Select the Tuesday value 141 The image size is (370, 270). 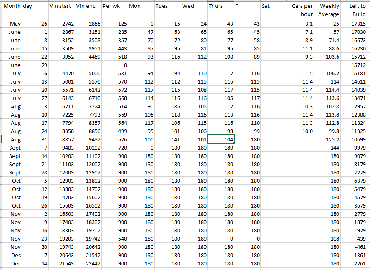(167, 140)
